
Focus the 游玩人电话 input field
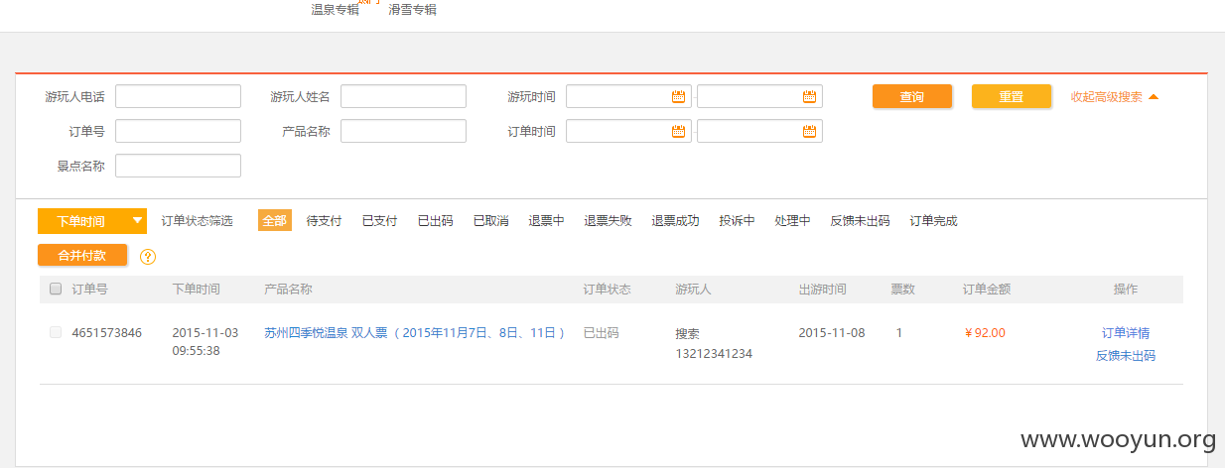pyautogui.click(x=178, y=96)
